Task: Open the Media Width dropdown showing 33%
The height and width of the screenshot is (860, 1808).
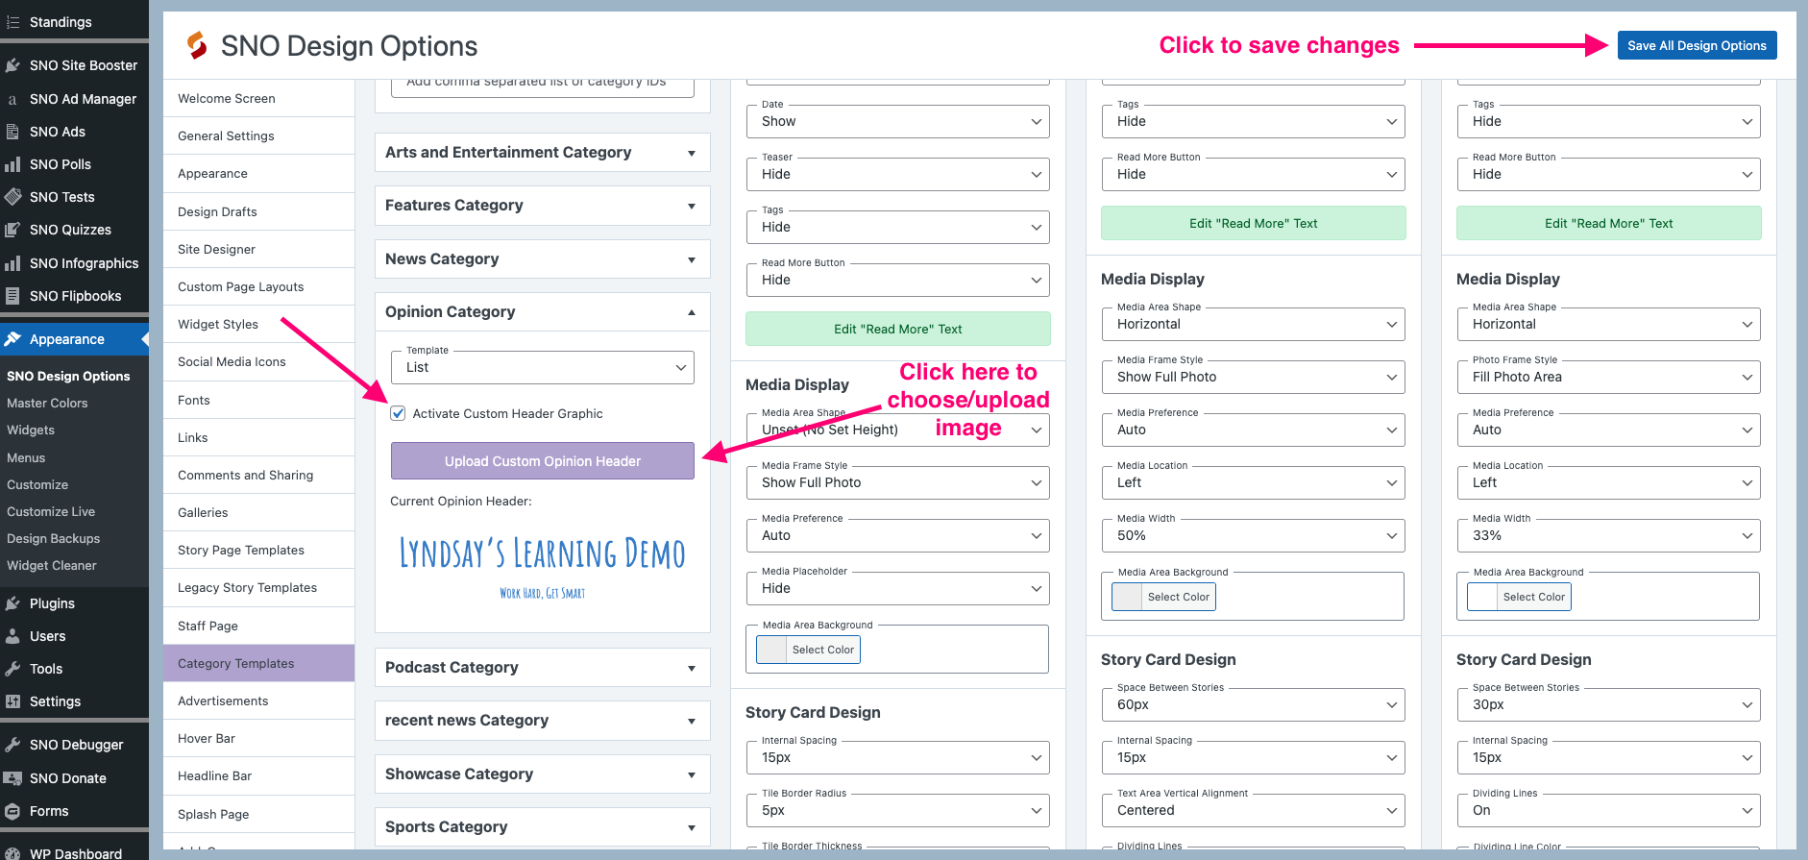Action: tap(1608, 535)
